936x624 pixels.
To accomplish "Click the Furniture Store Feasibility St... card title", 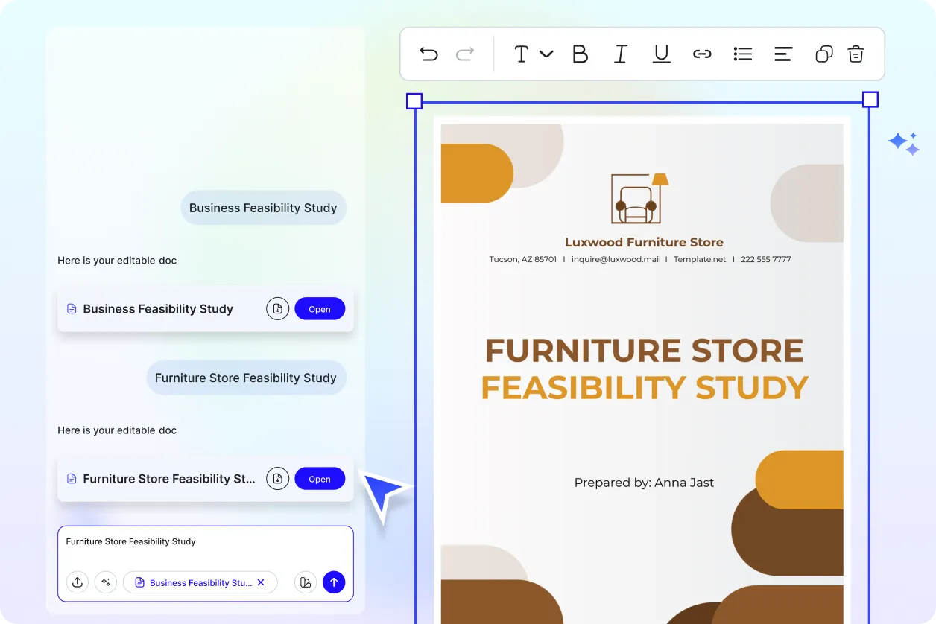I will pyautogui.click(x=169, y=479).
